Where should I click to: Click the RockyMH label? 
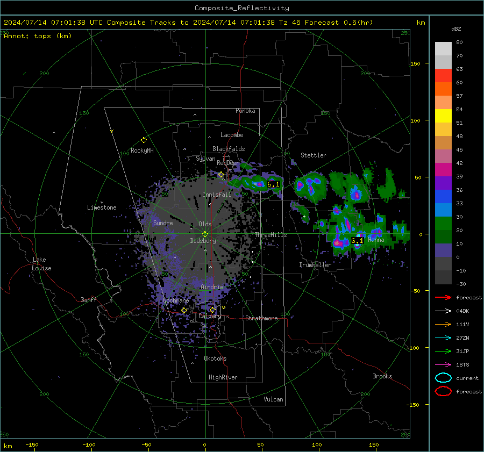[x=142, y=150]
